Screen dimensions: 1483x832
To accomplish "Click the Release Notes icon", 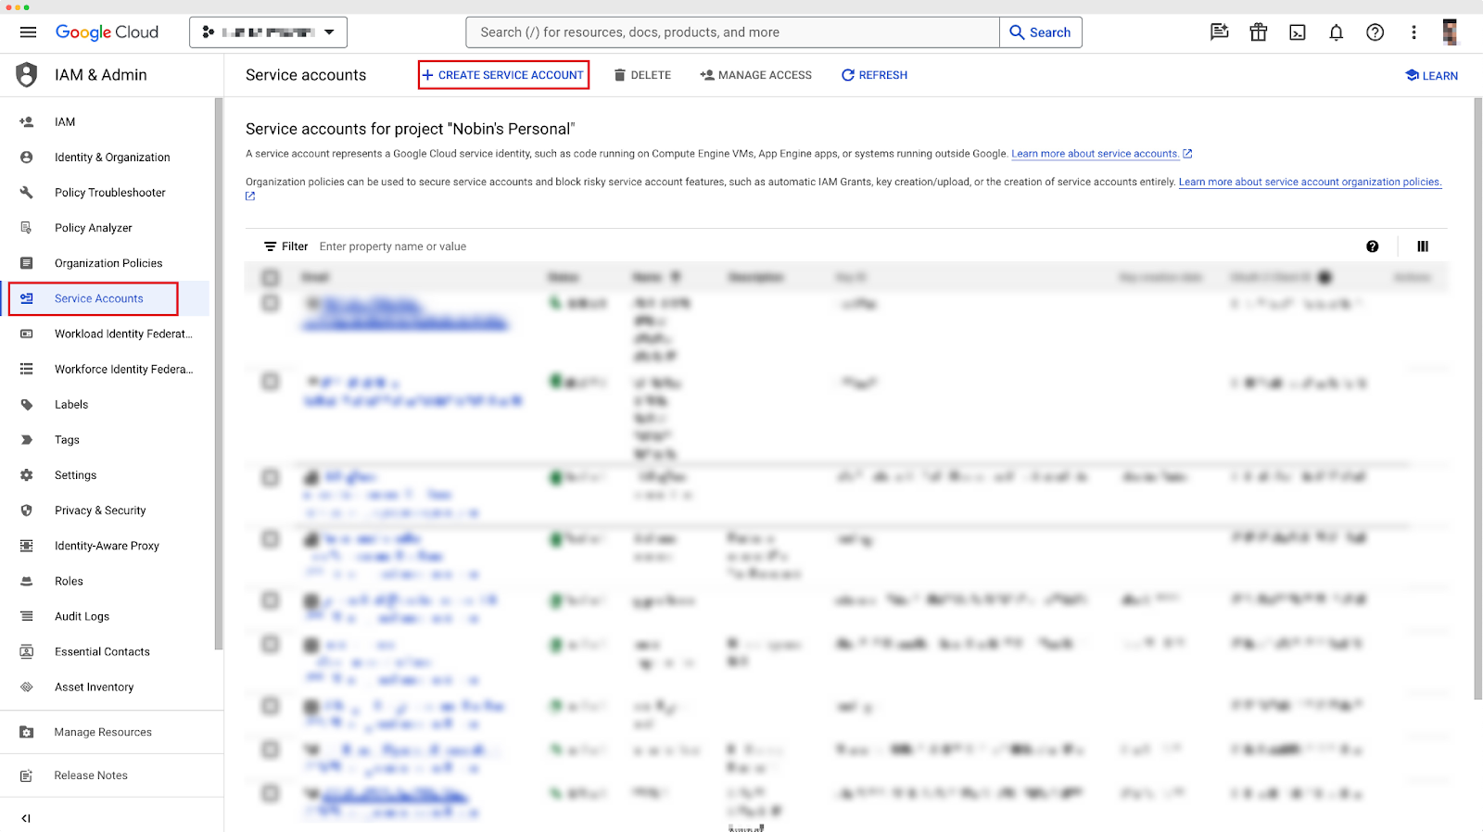I will pyautogui.click(x=27, y=775).
